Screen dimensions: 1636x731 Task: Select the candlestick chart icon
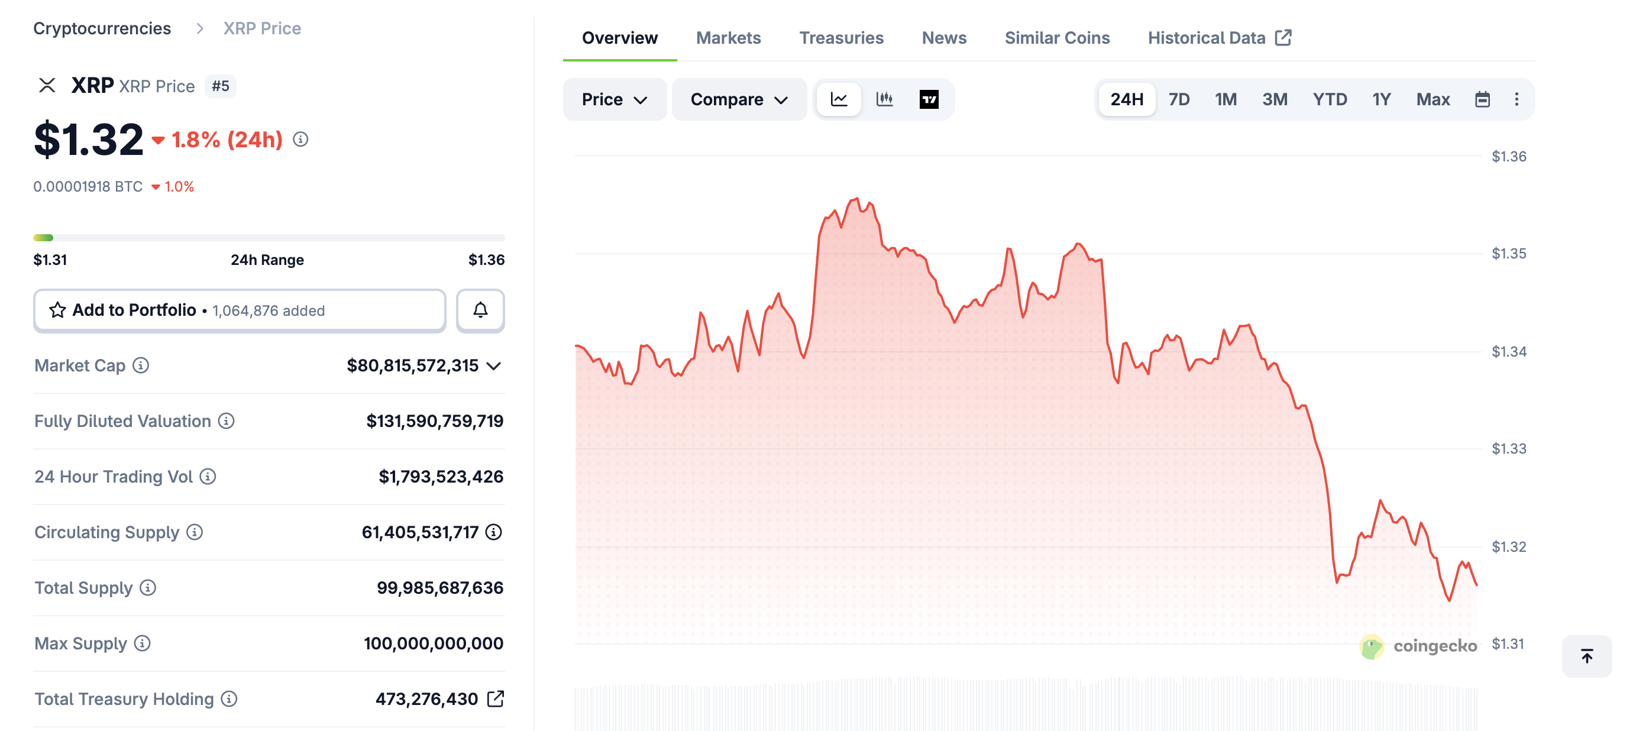885,99
